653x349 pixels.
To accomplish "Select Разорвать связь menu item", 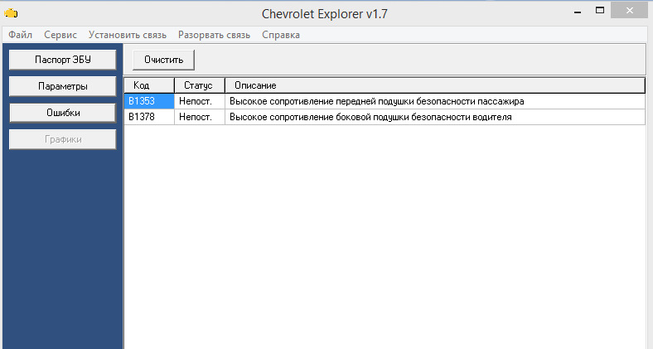I will click(x=214, y=35).
